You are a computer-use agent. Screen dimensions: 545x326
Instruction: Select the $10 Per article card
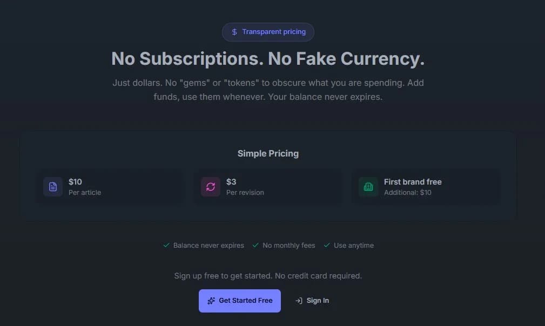pyautogui.click(x=110, y=187)
